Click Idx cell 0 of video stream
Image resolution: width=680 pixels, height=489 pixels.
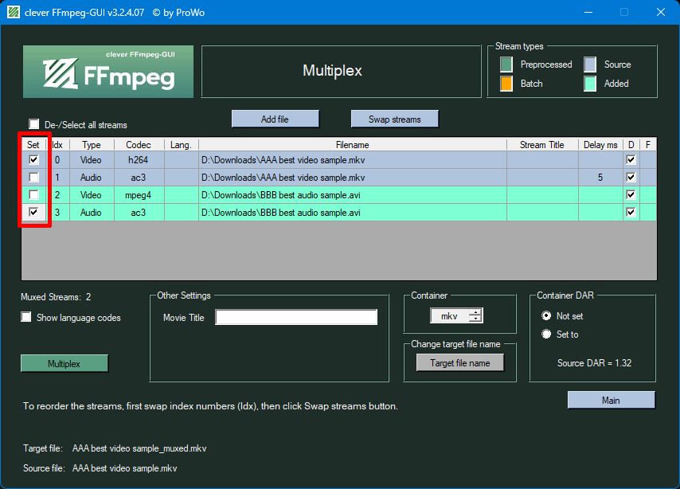coord(57,159)
